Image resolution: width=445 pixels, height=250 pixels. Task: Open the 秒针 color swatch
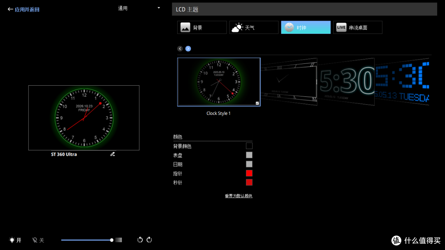[249, 182]
